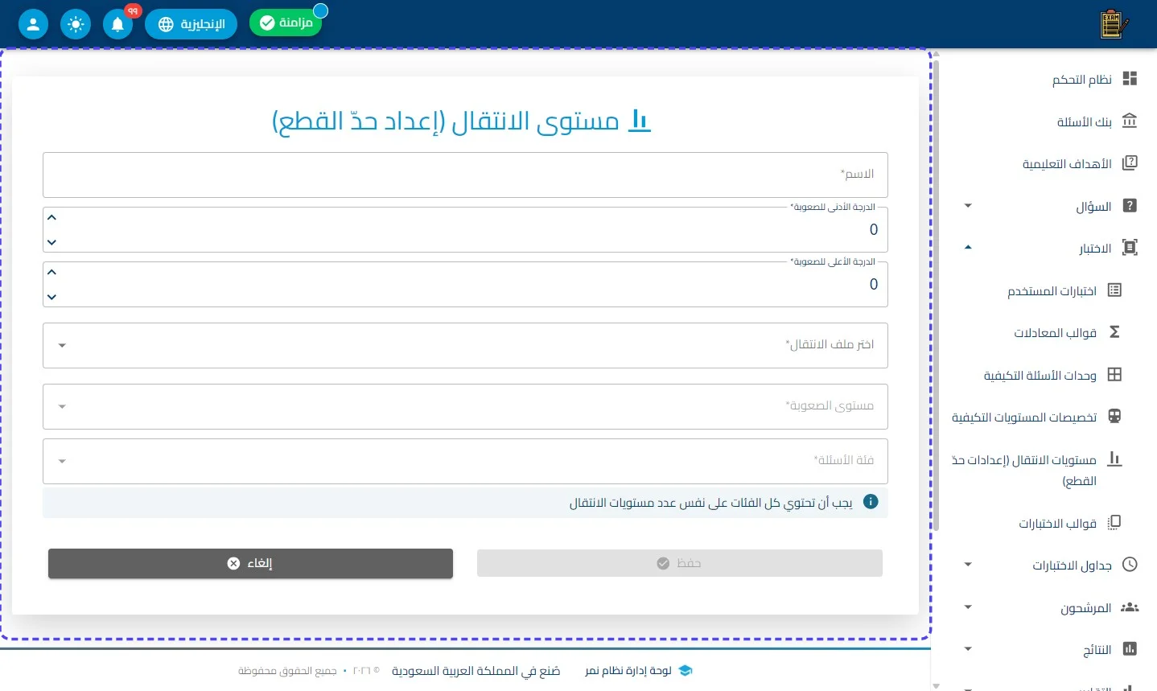Open مستوى الصعوبة dropdown
This screenshot has height=691, width=1157.
click(465, 406)
